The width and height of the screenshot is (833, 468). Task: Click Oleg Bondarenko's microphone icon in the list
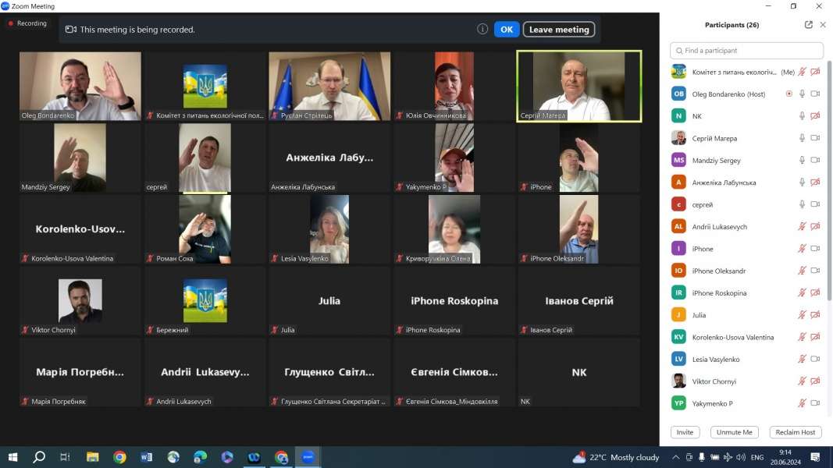[x=802, y=94]
